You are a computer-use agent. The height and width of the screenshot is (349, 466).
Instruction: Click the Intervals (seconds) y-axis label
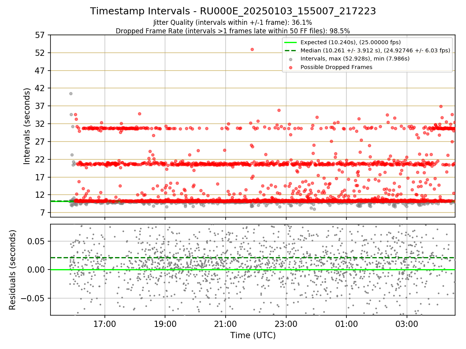[27, 126]
